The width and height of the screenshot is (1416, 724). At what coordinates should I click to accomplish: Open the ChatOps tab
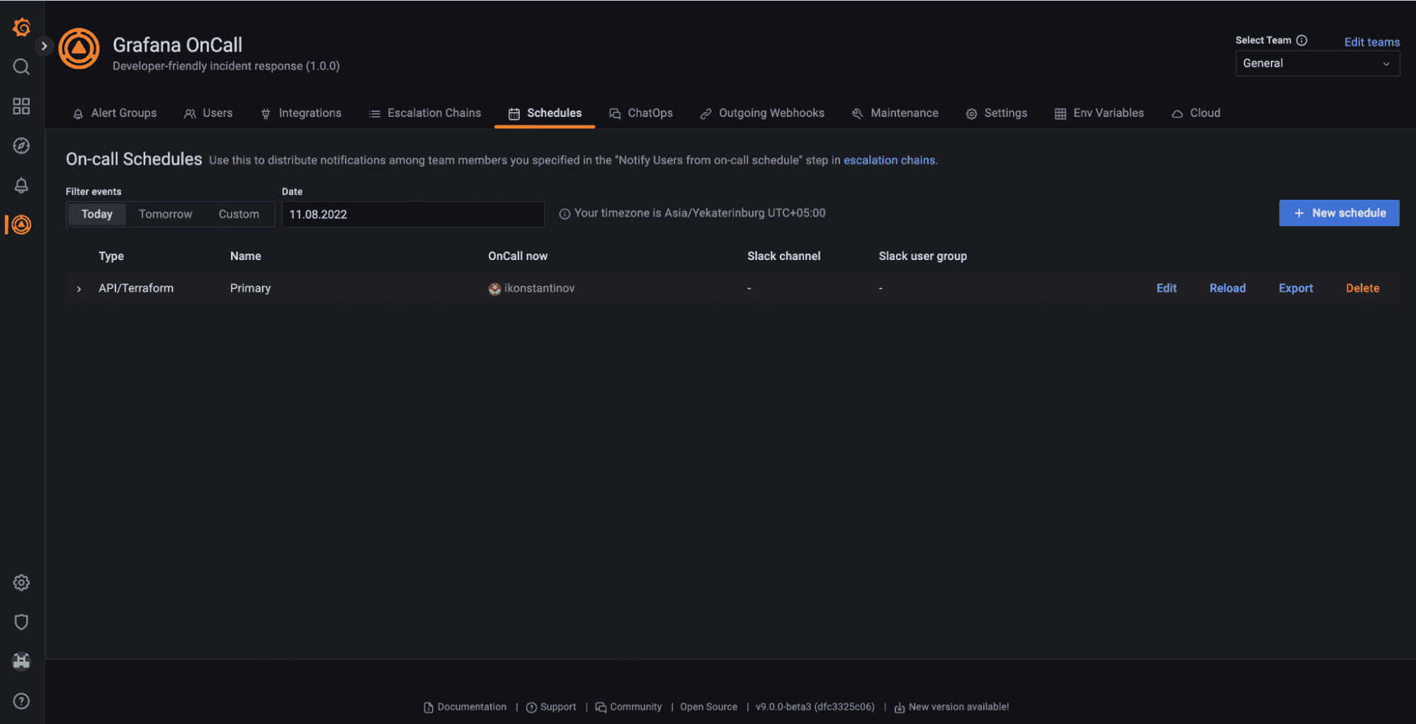tap(650, 113)
